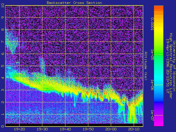Click the altitude axis label 9
Image resolution: width=176 pixels, height=132 pixels.
[3, 17]
